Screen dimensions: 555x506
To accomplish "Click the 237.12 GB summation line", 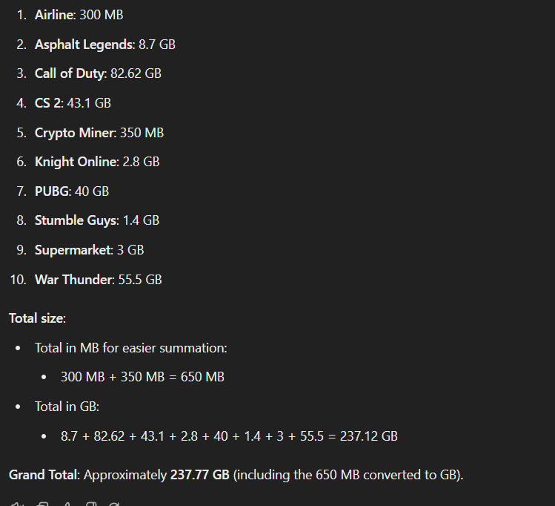I will pos(229,436).
